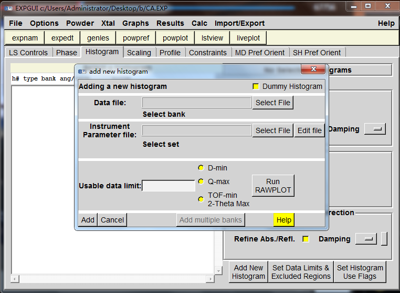Select the TOF-min 2-Theta Max radio button
Viewport: 400px width, 293px height.
tap(201, 199)
